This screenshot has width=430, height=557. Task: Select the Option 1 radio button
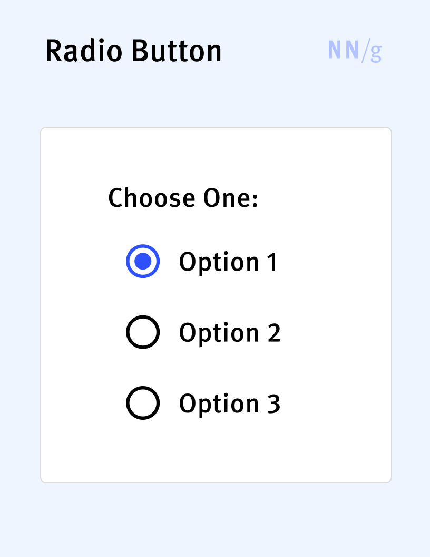click(x=143, y=261)
